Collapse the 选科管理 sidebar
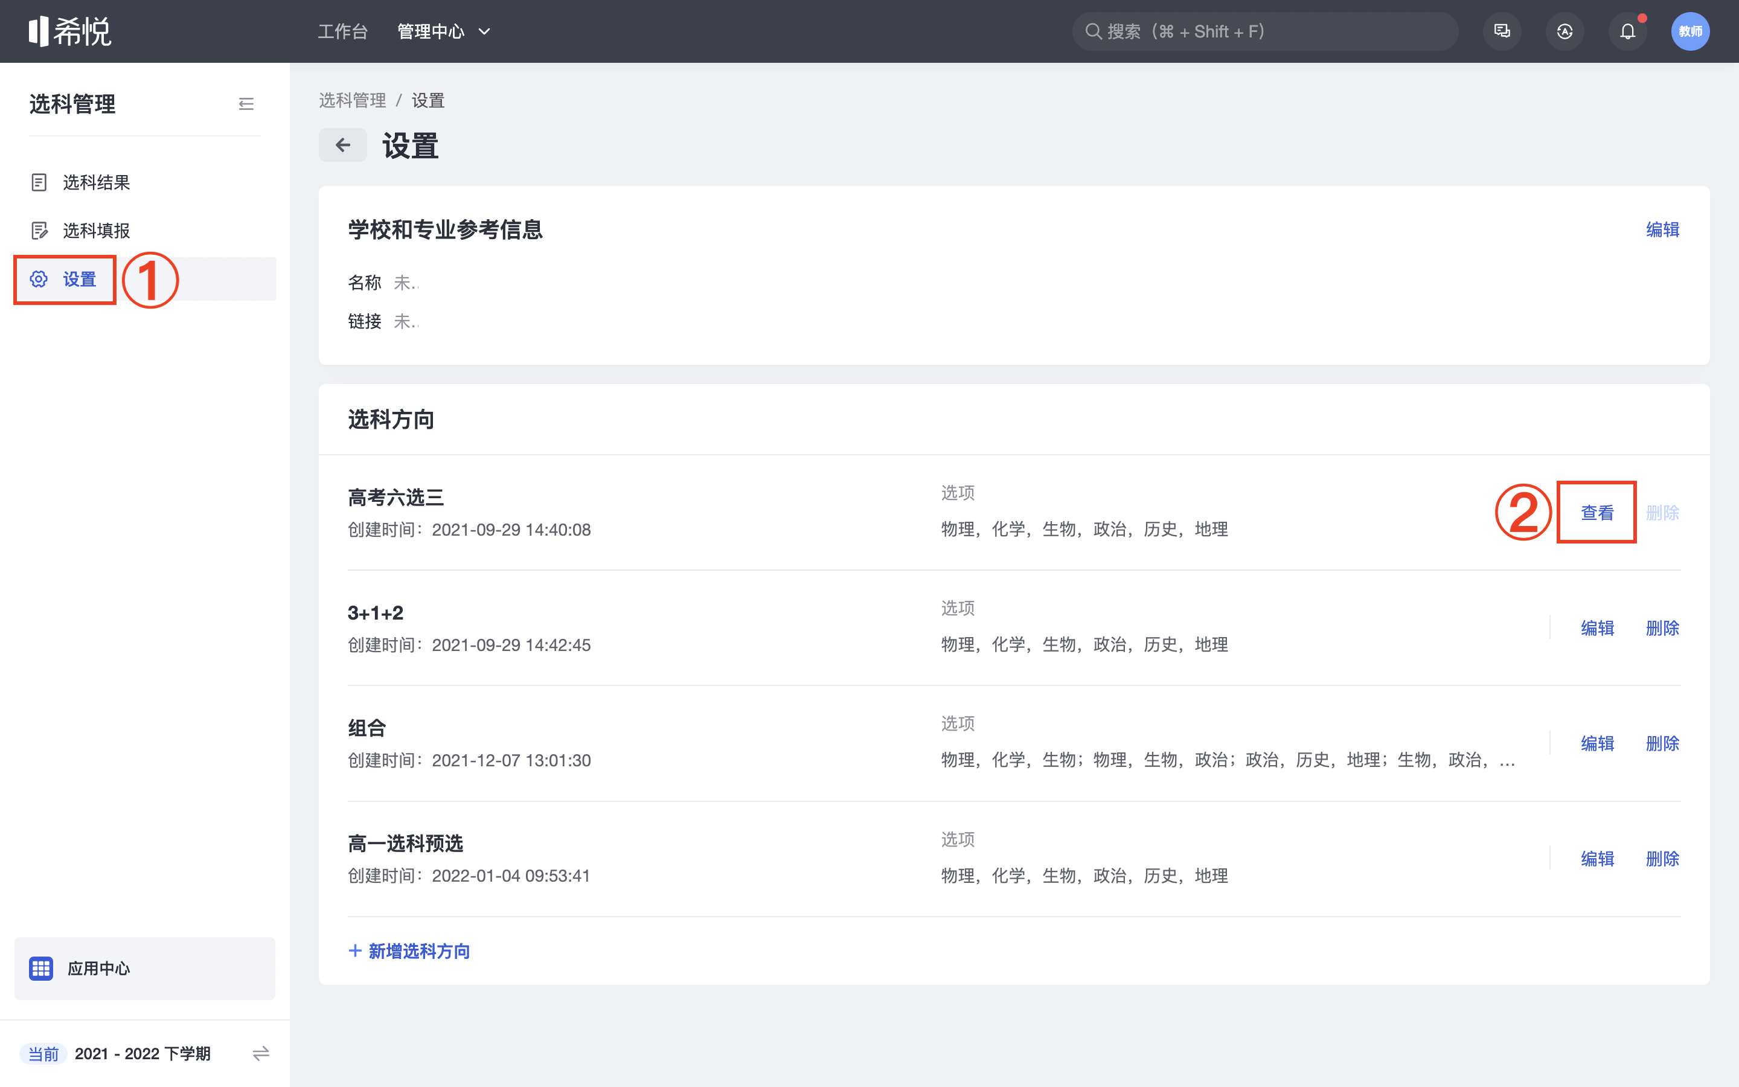This screenshot has height=1087, width=1739. tap(246, 104)
